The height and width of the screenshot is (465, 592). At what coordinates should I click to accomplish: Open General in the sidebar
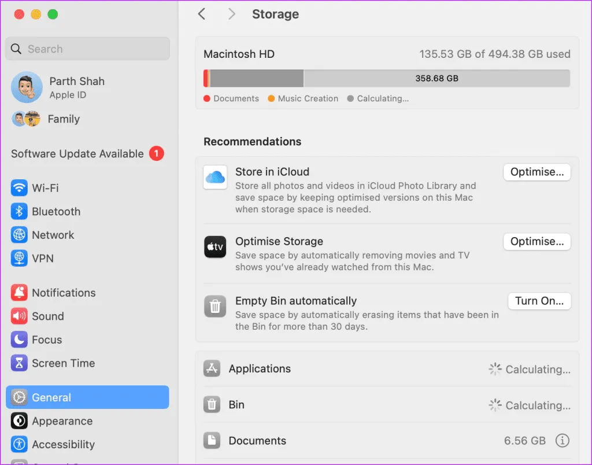coord(87,397)
